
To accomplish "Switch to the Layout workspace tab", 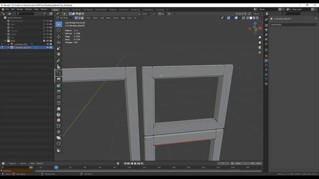I will point(55,10).
